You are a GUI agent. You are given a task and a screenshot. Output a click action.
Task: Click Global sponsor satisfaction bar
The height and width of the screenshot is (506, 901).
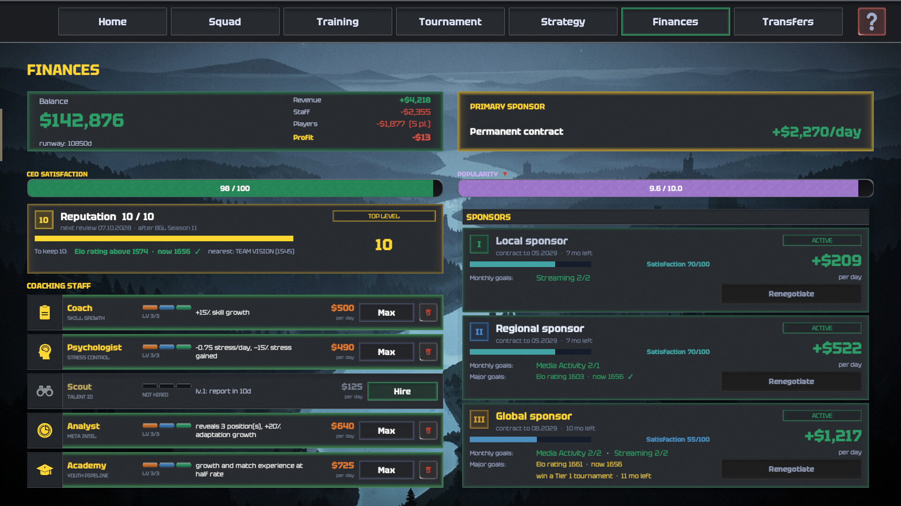pos(530,439)
